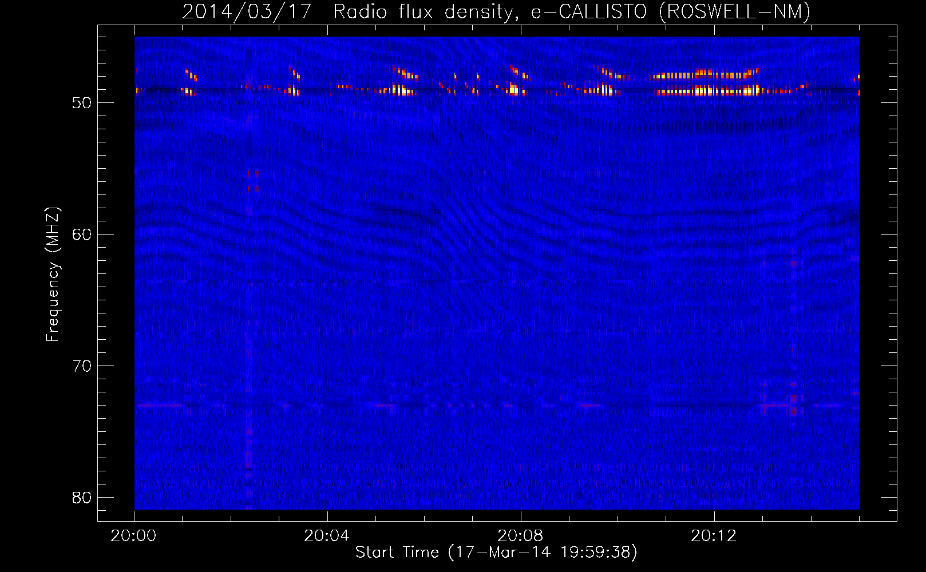926x572 pixels.
Task: Click the 80 MHz frequency tick label
Action: tap(82, 498)
